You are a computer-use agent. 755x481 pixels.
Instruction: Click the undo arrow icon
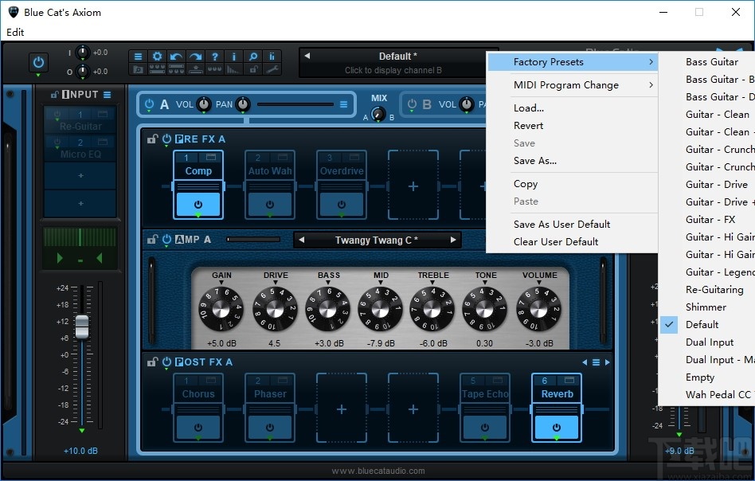pyautogui.click(x=176, y=57)
